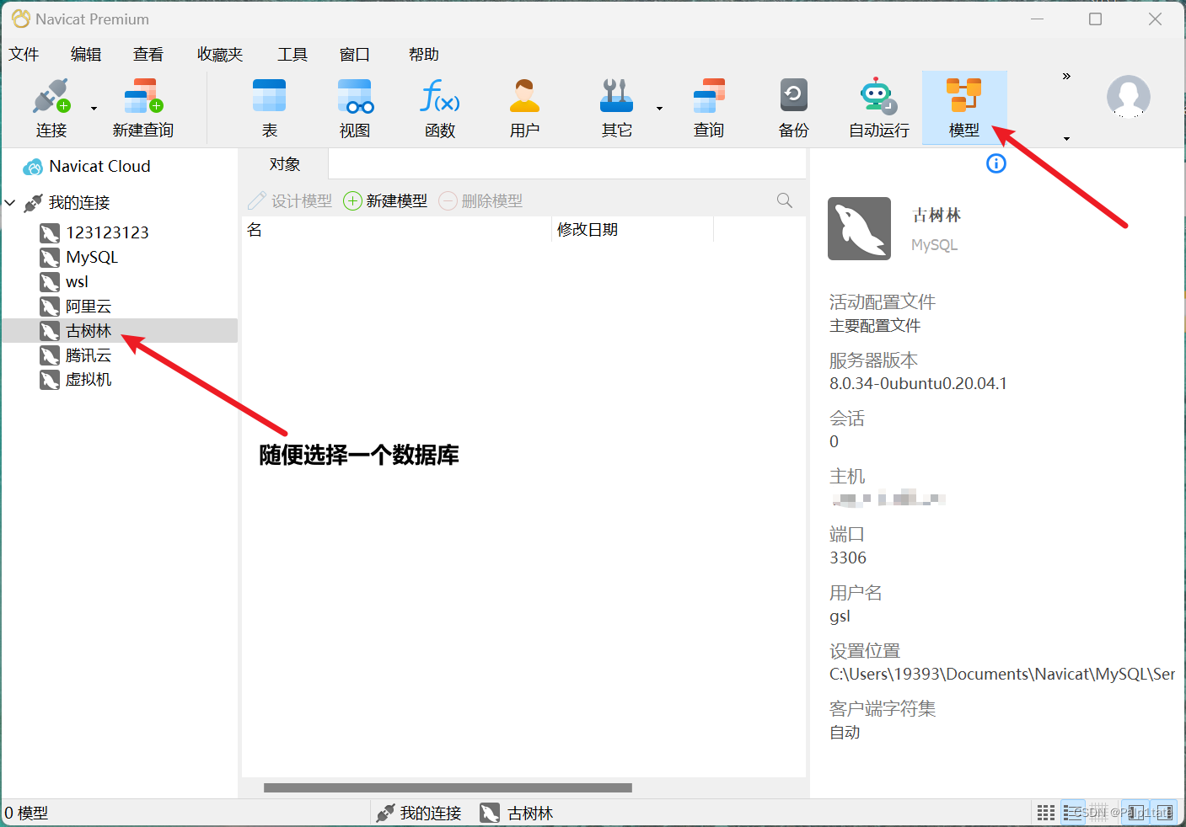This screenshot has width=1186, height=827.
Task: Open the 连接 dropdown arrow
Action: click(x=94, y=109)
